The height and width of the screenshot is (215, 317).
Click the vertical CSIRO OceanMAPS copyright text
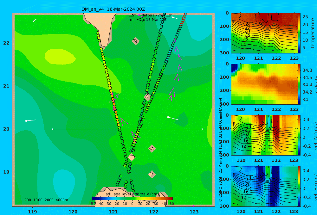(x=220, y=150)
